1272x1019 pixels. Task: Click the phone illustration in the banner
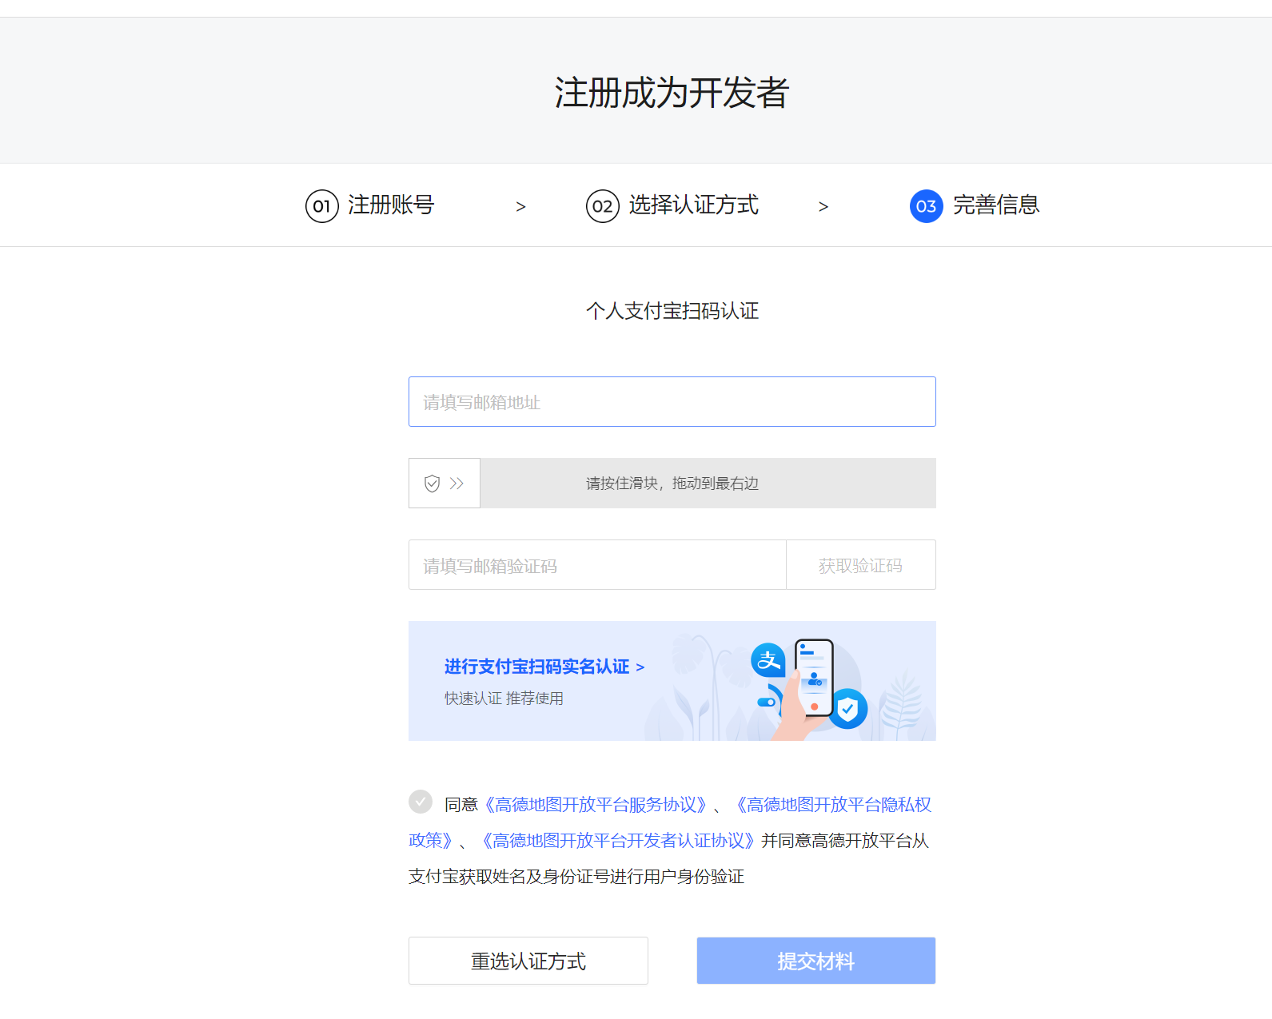(x=814, y=678)
